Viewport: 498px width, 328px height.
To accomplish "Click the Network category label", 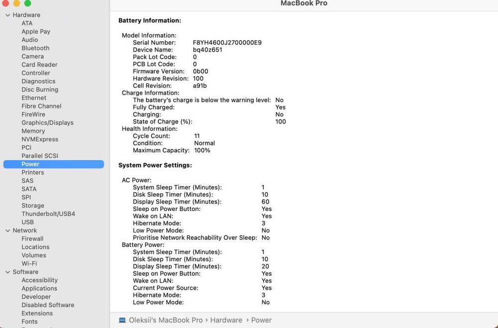I will pyautogui.click(x=25, y=230).
